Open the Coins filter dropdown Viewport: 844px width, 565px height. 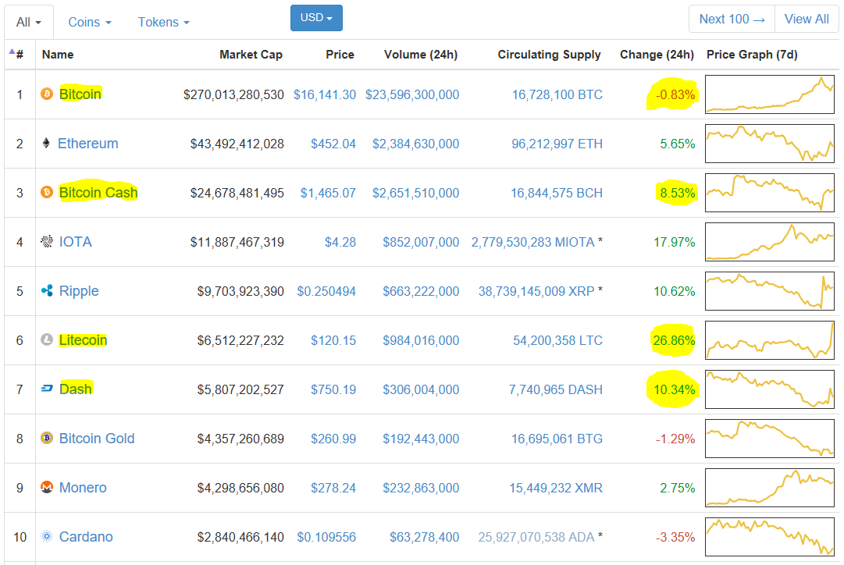[x=89, y=22]
